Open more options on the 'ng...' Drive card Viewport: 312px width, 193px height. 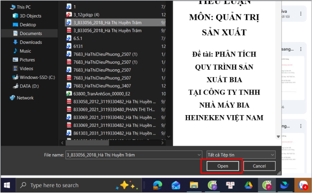pyautogui.click(x=301, y=126)
